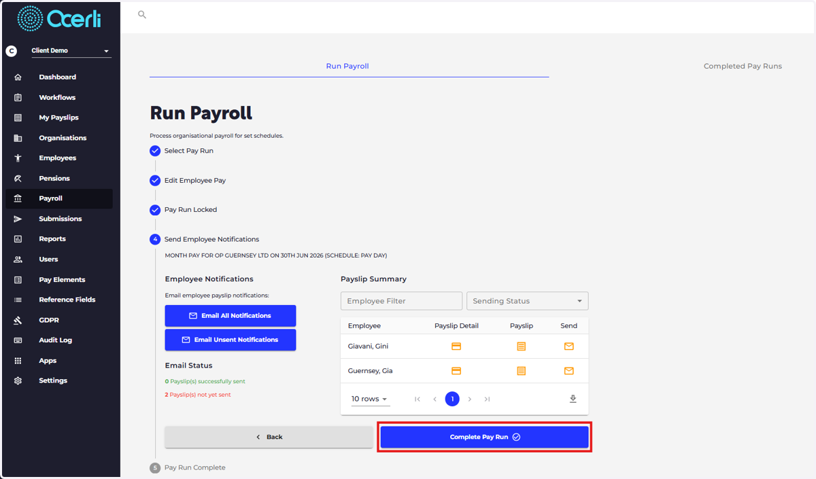Open the Payroll section in sidebar

[58, 198]
